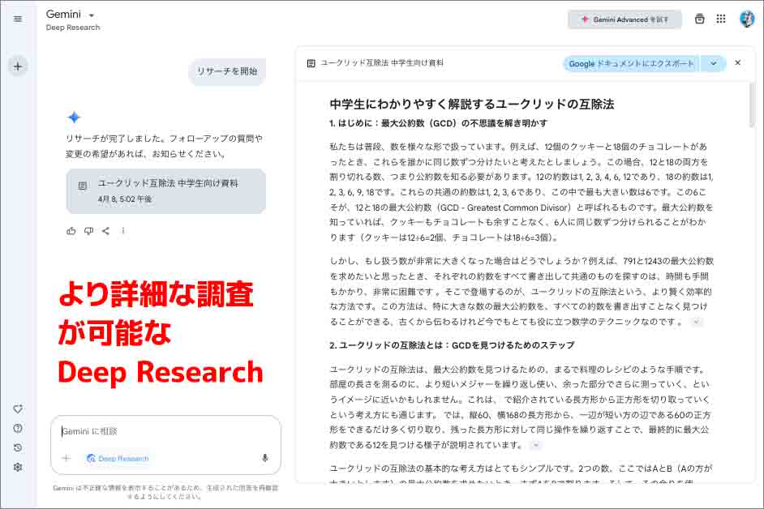Open the activity history icon
The height and width of the screenshot is (509, 764).
[18, 447]
